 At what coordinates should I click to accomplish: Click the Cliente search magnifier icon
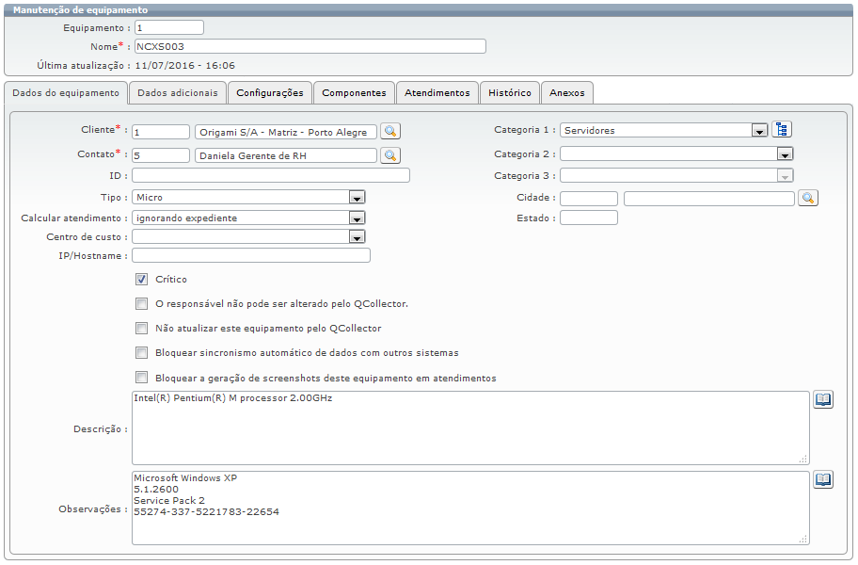click(389, 131)
